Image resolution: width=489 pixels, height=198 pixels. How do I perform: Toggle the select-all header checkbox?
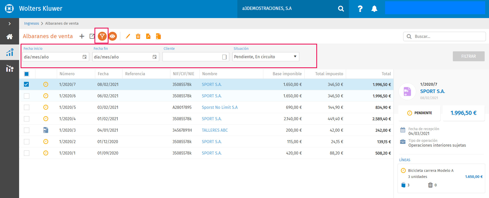click(x=26, y=74)
